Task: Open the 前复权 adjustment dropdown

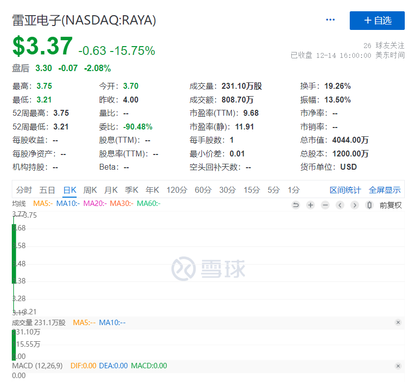Action: (391, 205)
